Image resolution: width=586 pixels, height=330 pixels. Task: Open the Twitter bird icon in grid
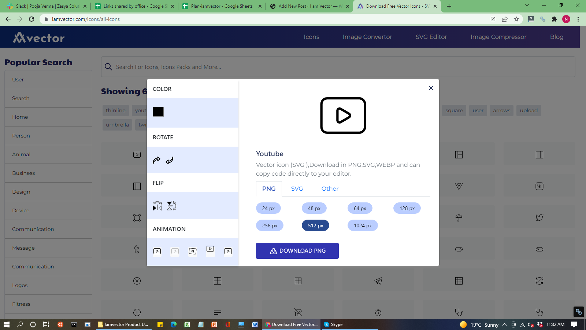click(539, 218)
